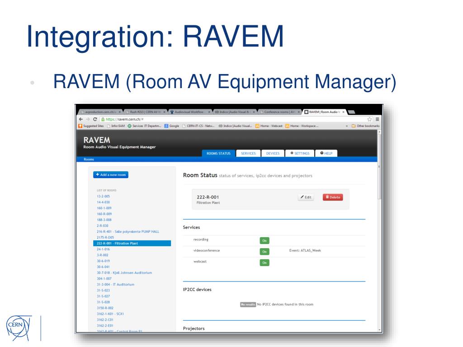The image size is (463, 347).
Task: Toggle the videoconference On switch
Action: 265,252
